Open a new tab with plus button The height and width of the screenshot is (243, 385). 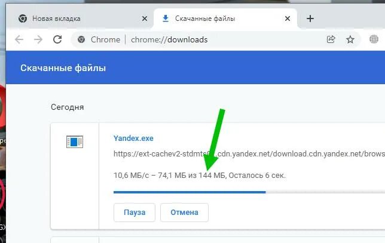[x=310, y=19]
